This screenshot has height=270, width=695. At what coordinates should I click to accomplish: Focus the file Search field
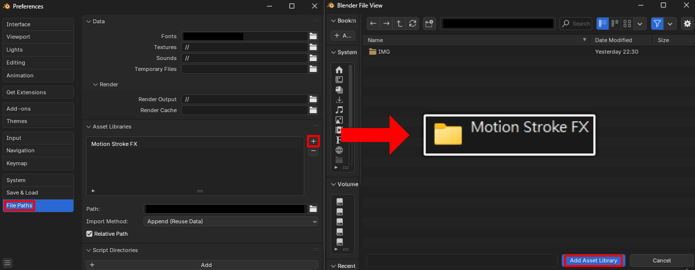pos(576,23)
